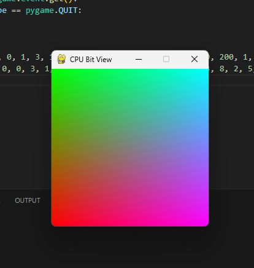Click the pygame snake icon in title bar
The width and height of the screenshot is (254, 268).
[61, 59]
